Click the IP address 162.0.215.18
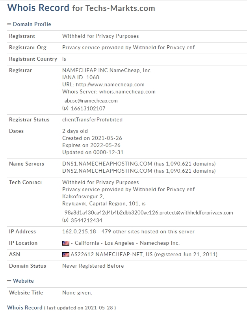The width and height of the screenshot is (247, 313). pos(79,231)
